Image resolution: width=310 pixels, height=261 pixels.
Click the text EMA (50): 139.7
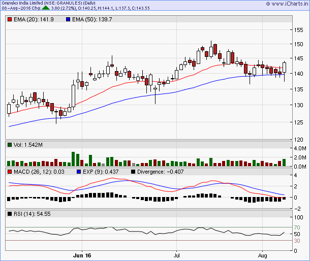click(92, 19)
